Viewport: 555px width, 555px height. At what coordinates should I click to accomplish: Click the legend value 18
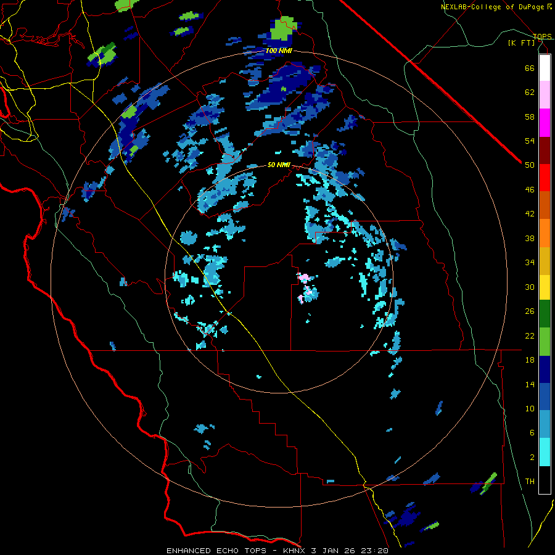530,360
